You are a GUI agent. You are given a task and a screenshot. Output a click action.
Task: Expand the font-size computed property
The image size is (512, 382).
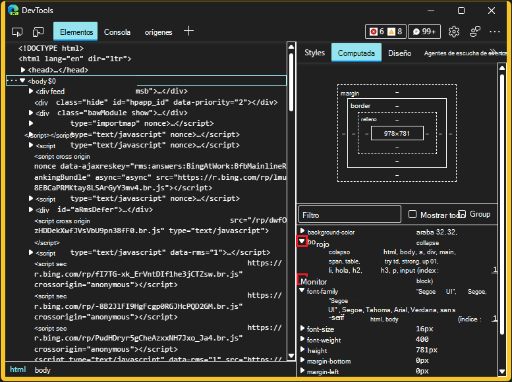[302, 329]
